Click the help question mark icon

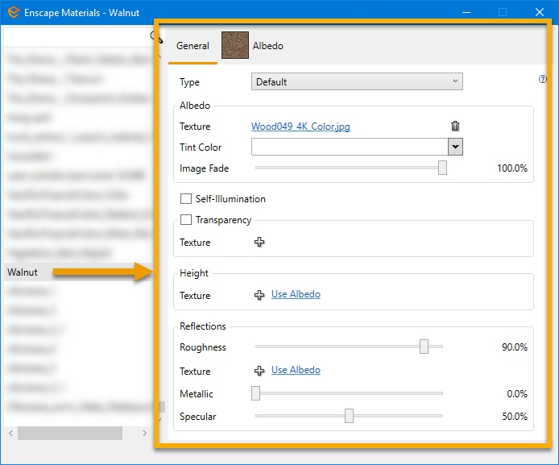point(543,80)
